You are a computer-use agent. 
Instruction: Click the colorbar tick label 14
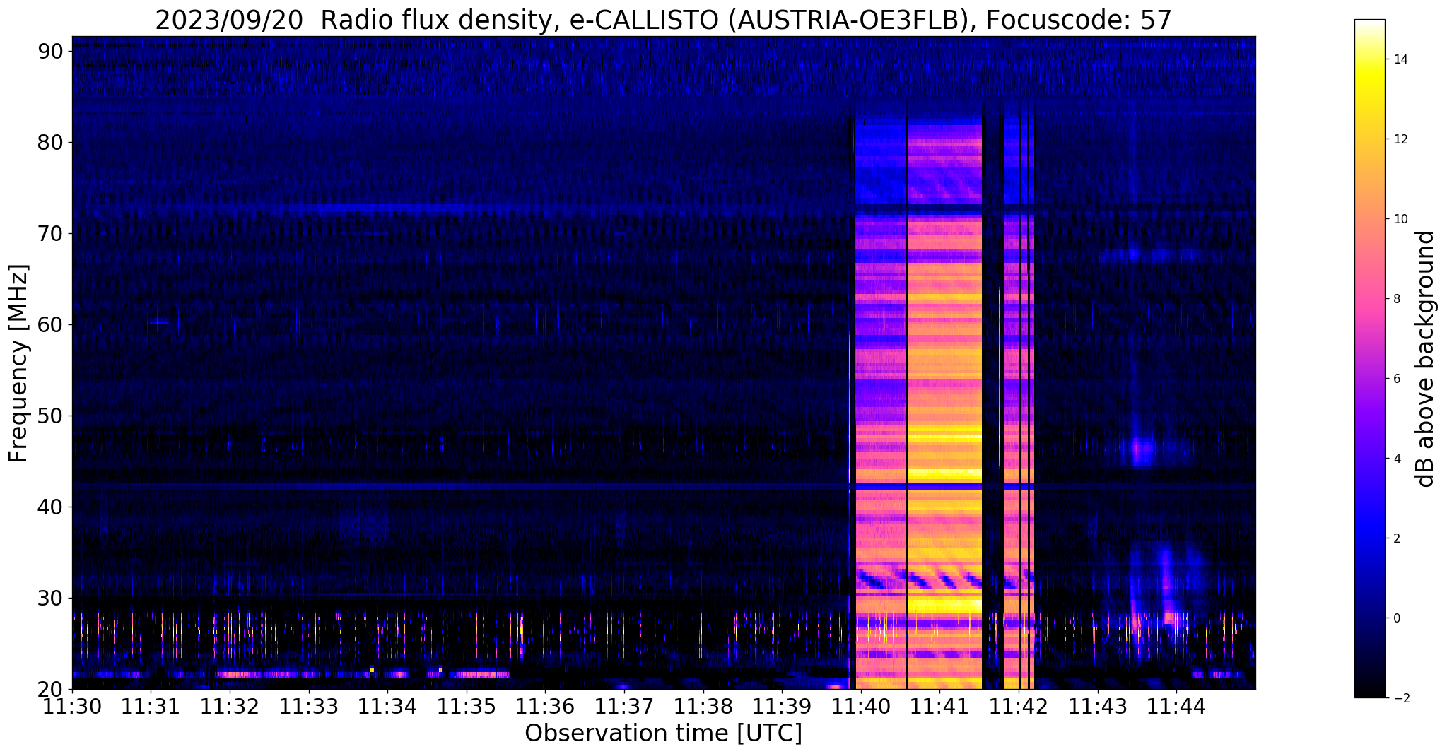point(1400,59)
